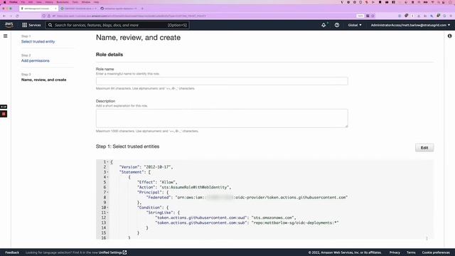Open the Services grid menu
This screenshot has width=455, height=256.
(x=25, y=26)
